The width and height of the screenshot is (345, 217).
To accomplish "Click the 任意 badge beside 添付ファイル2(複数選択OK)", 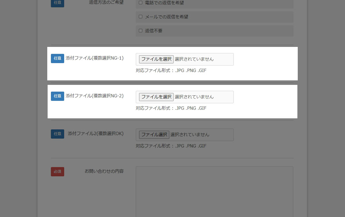I will [x=57, y=134].
